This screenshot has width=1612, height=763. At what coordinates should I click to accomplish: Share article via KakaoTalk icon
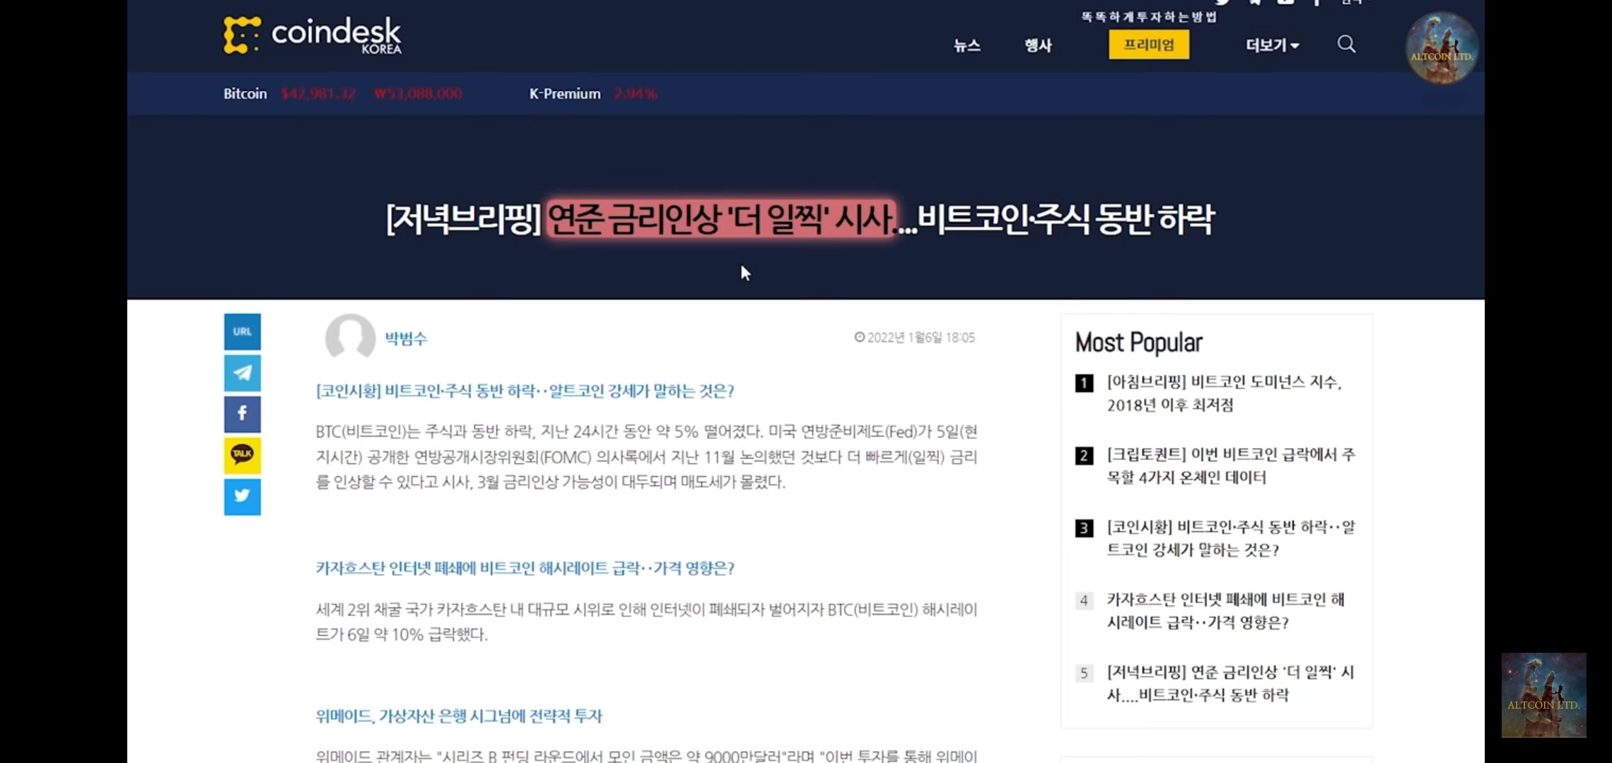point(243,455)
